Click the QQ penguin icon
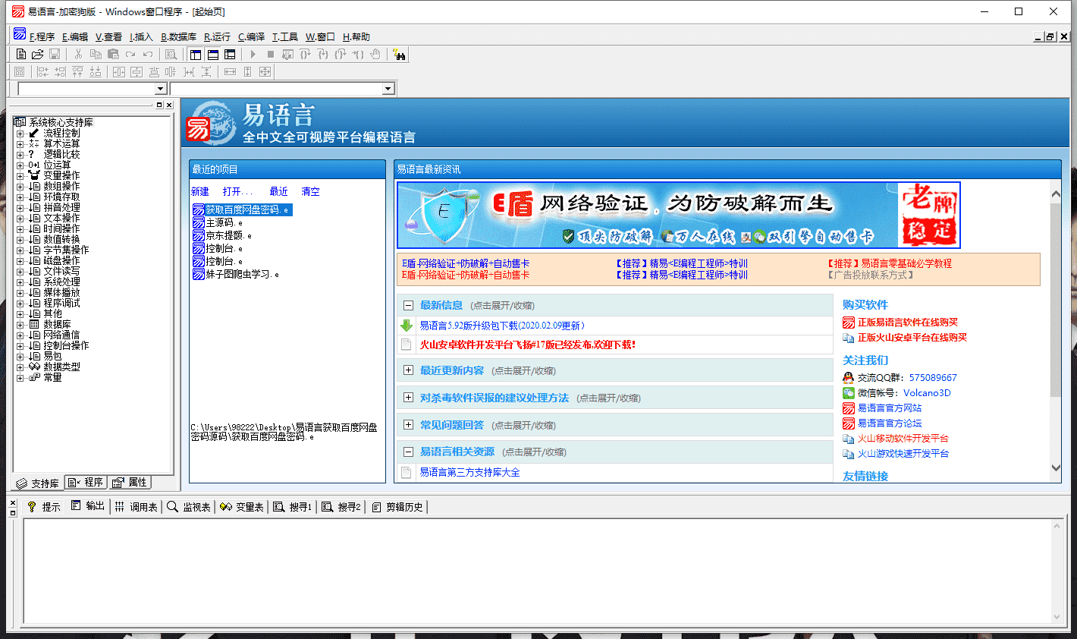The height and width of the screenshot is (639, 1077). (x=849, y=377)
